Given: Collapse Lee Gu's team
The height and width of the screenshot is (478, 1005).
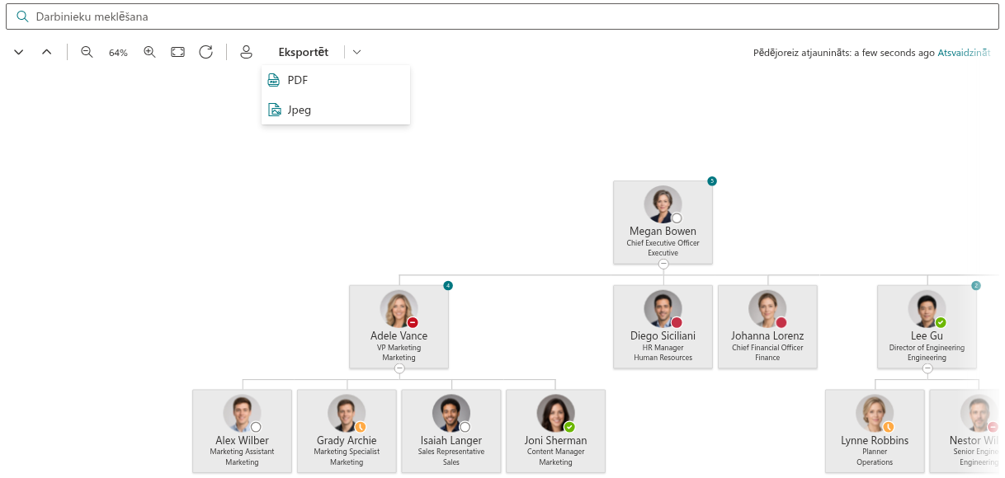Looking at the screenshot, I should [x=927, y=368].
